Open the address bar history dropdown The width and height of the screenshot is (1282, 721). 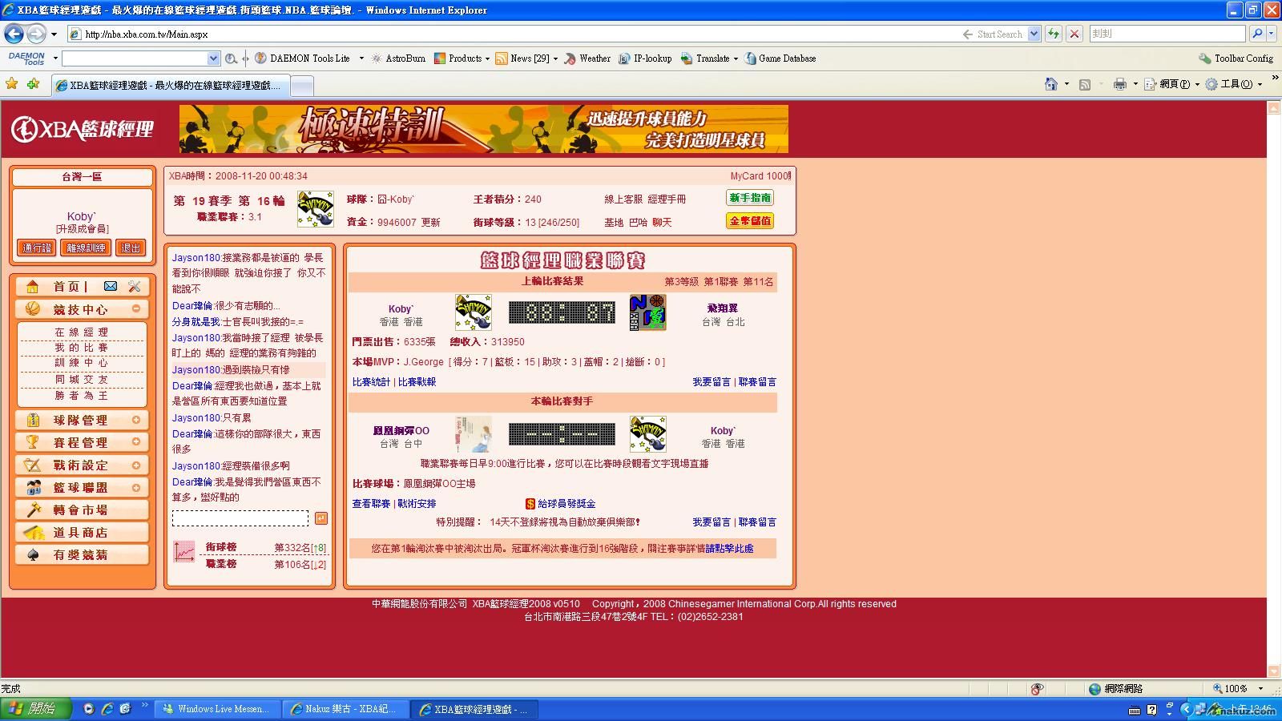pyautogui.click(x=1034, y=34)
